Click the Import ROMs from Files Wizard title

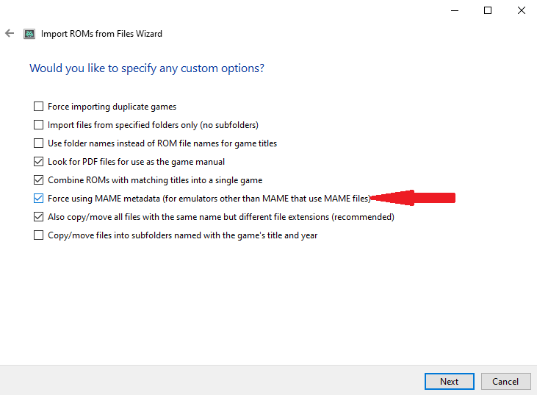(101, 34)
